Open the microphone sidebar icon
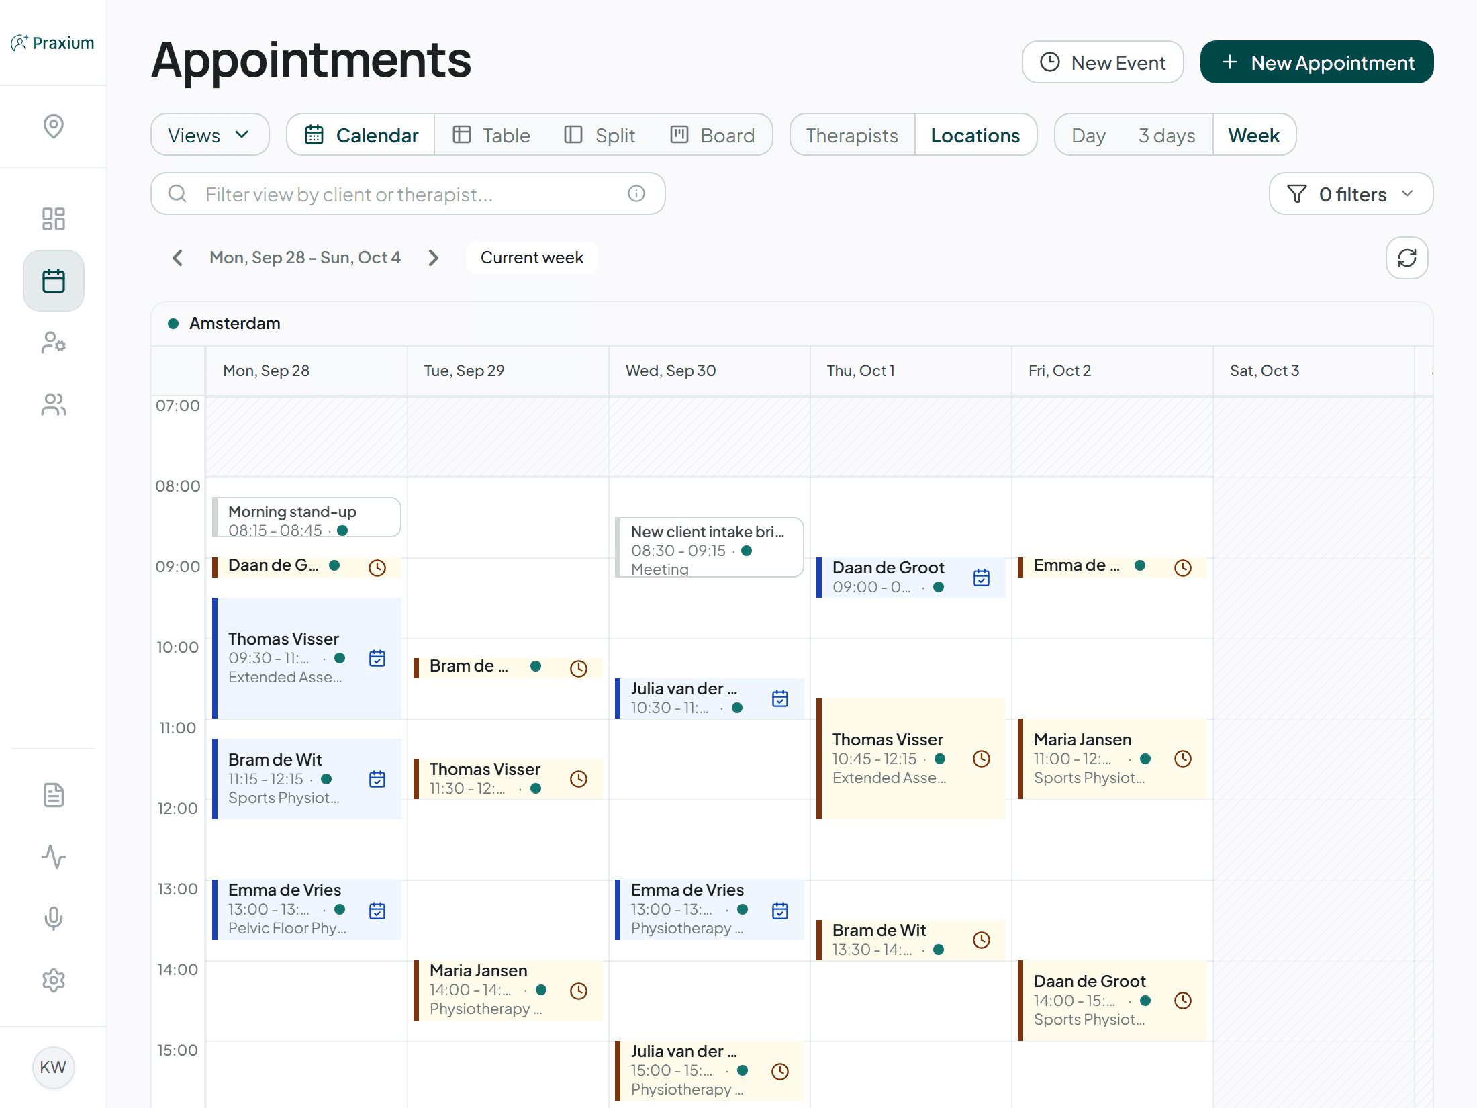 pyautogui.click(x=53, y=918)
